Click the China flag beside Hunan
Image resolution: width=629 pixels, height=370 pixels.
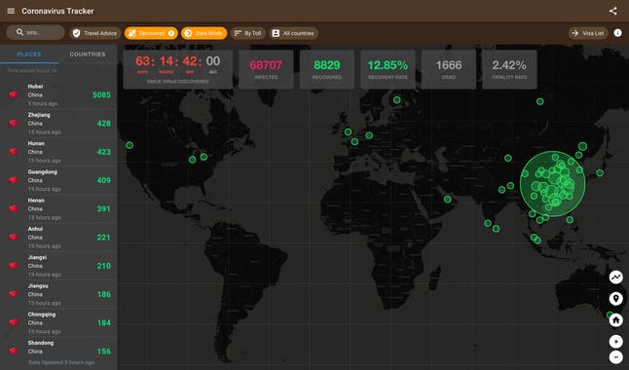pos(14,151)
